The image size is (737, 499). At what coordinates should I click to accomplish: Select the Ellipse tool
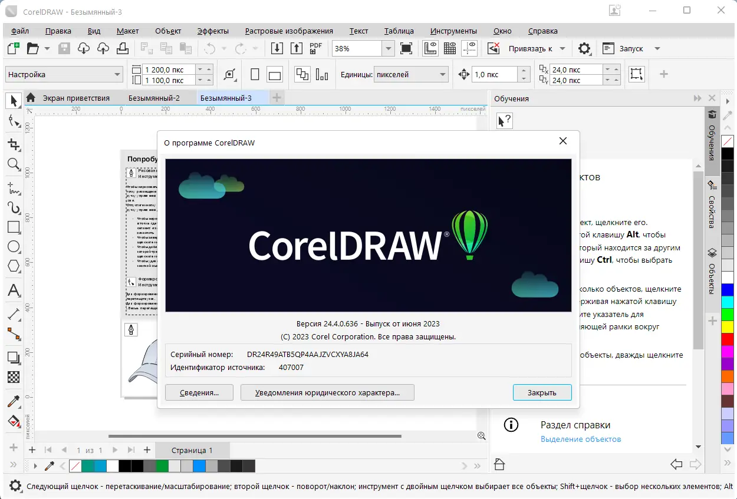click(x=14, y=247)
